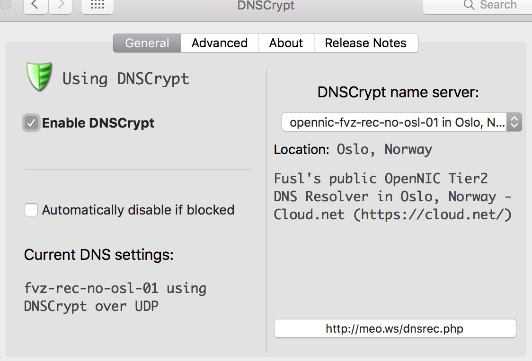Click the green DNSCrypt shield icon

[39, 77]
